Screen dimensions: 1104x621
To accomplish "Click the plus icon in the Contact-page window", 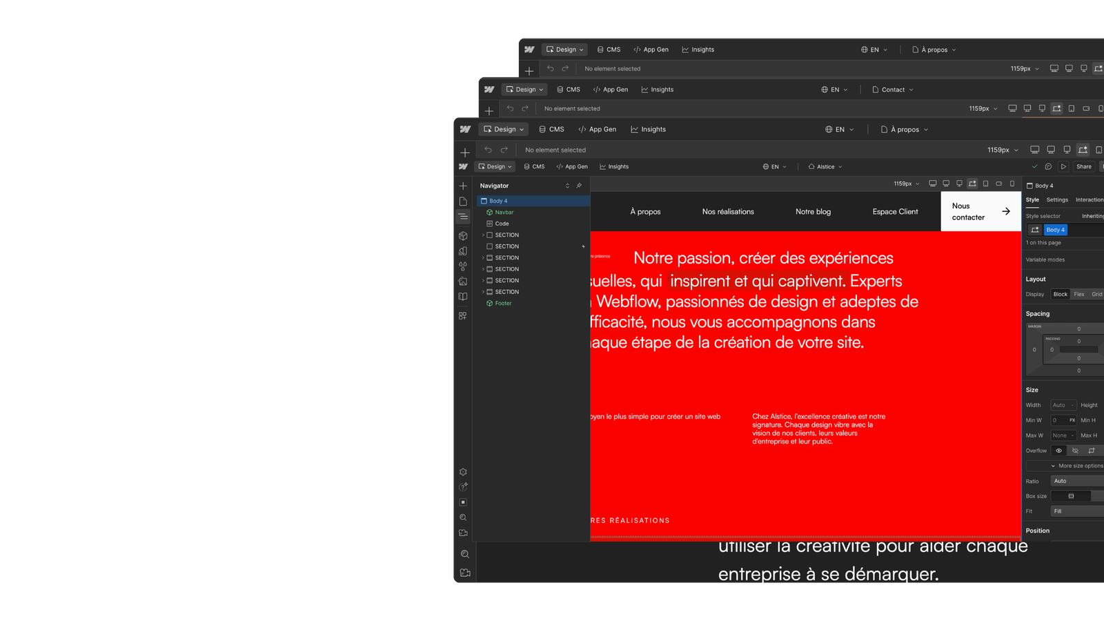I will (489, 111).
